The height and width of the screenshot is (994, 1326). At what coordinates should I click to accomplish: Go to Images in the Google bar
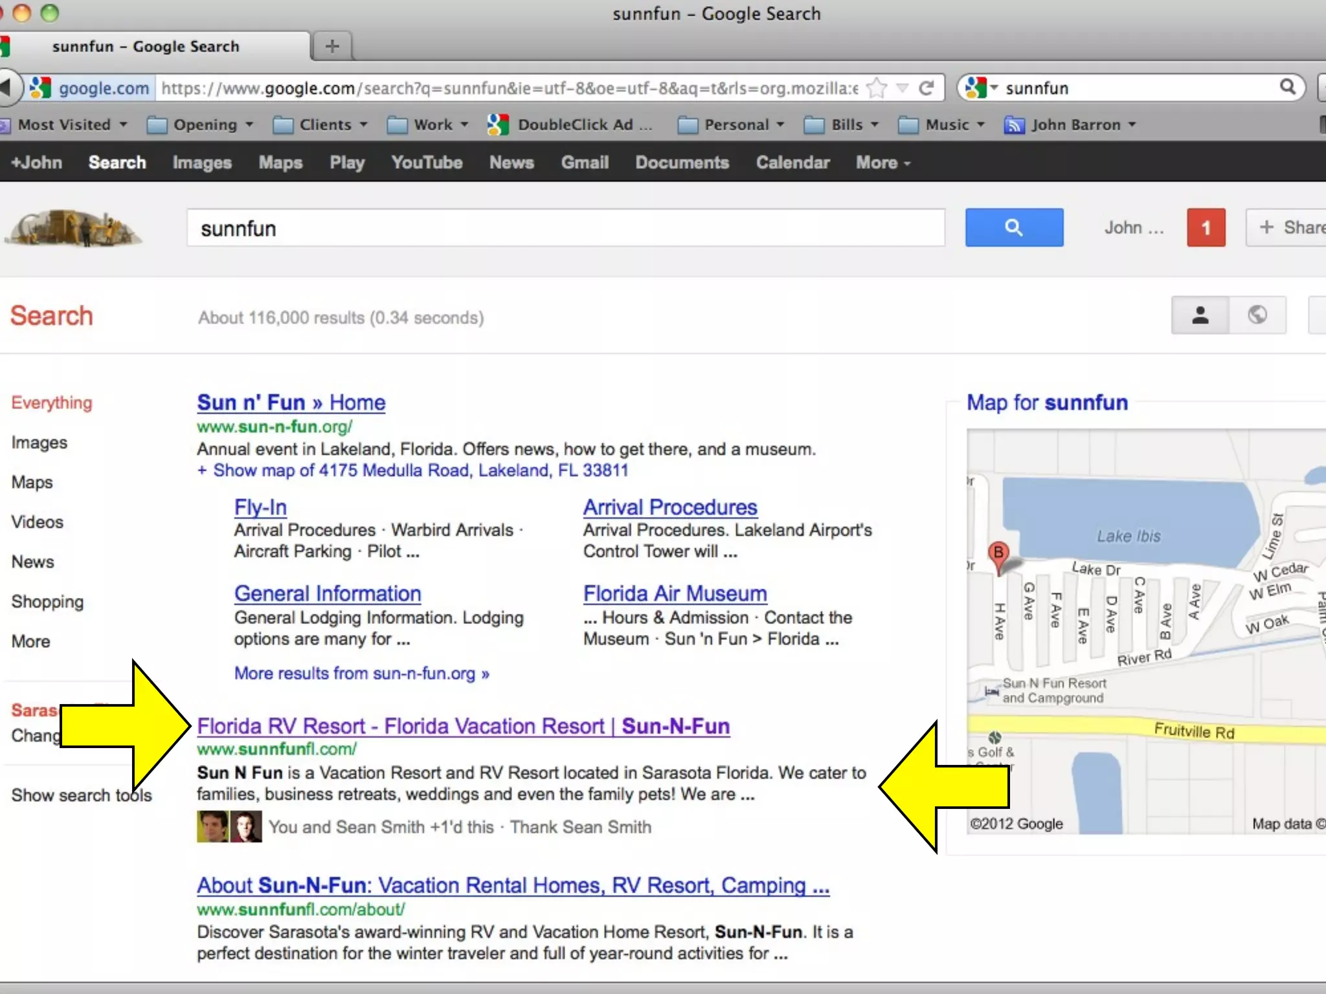[x=202, y=163]
